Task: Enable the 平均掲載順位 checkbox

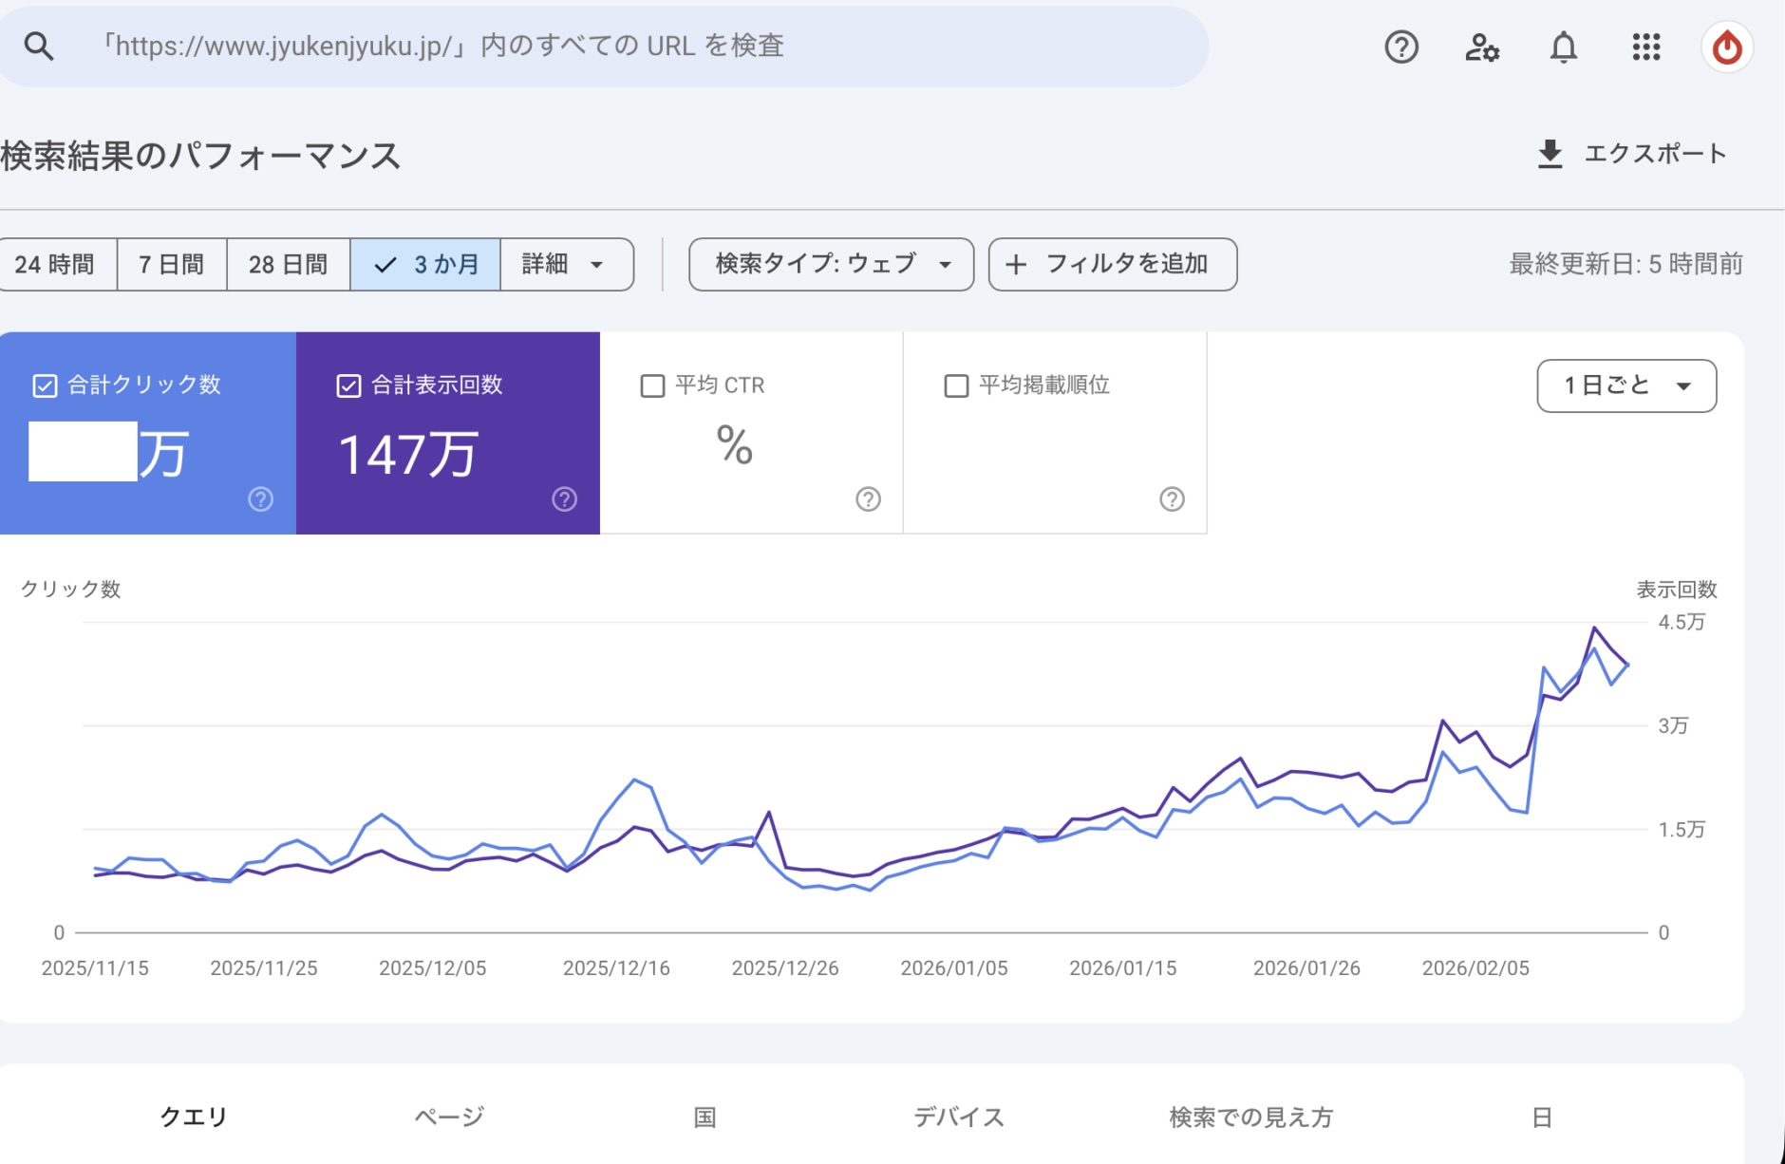Action: click(x=956, y=385)
